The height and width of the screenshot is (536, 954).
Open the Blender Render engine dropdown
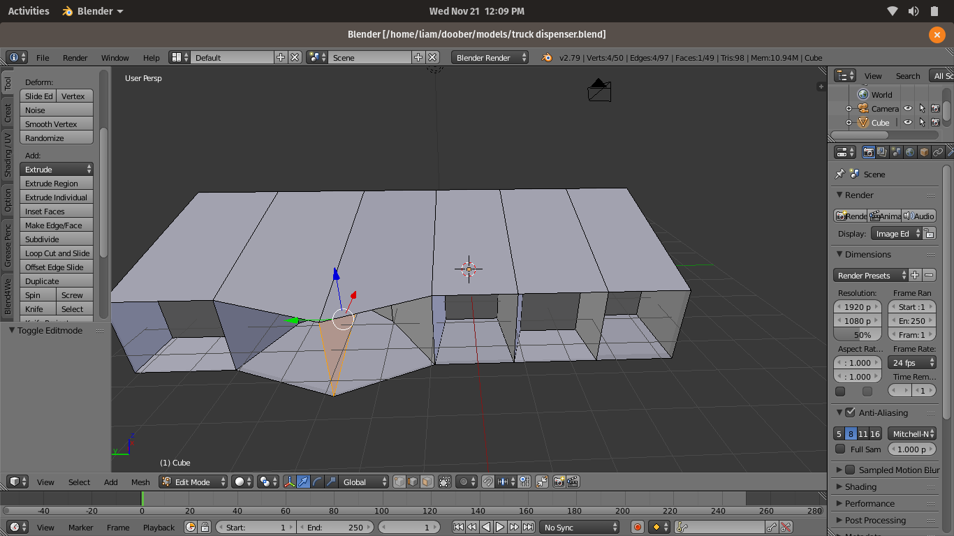pos(490,58)
